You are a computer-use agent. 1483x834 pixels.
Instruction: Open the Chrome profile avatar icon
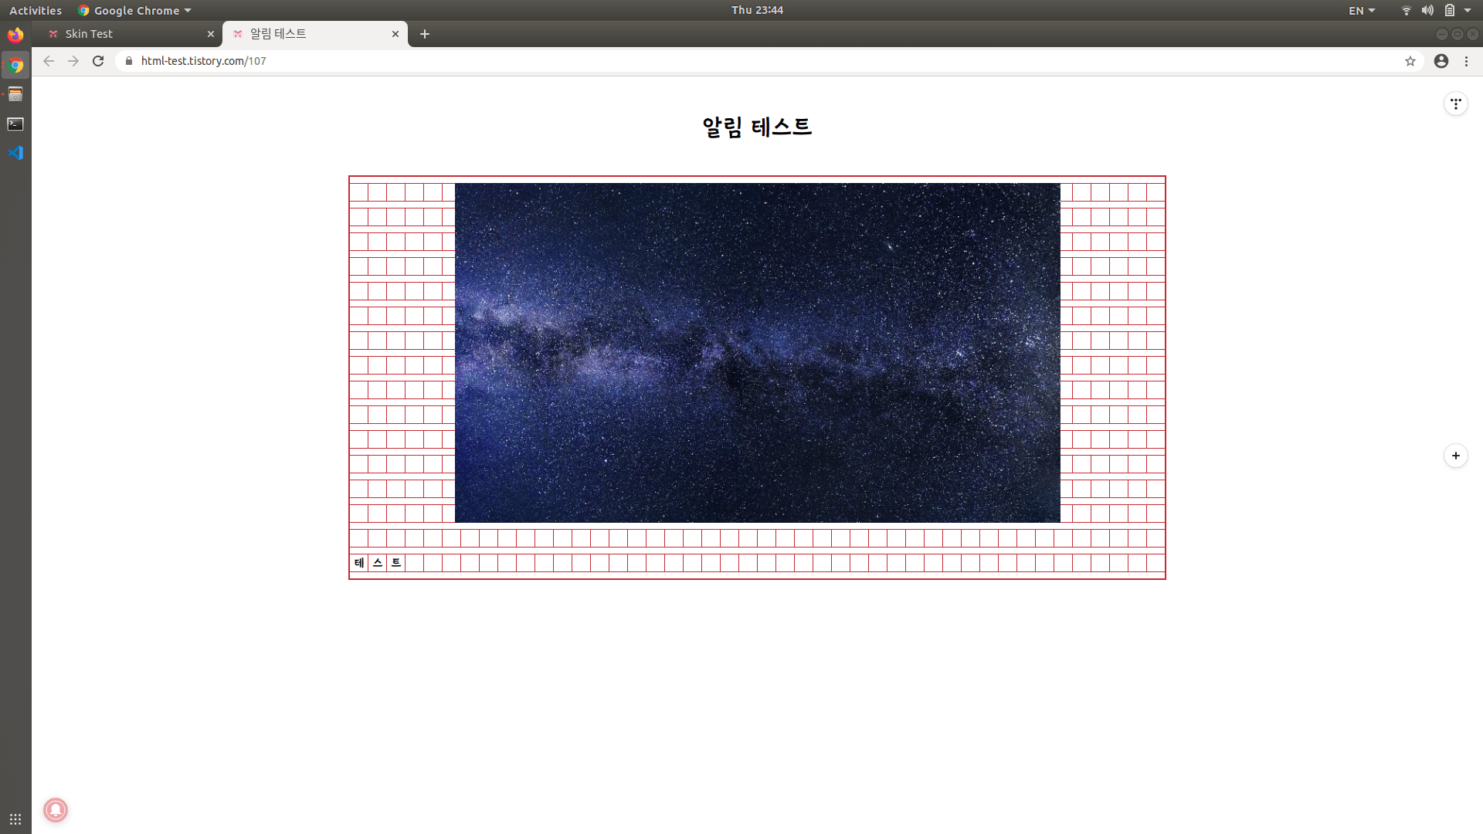click(1441, 61)
